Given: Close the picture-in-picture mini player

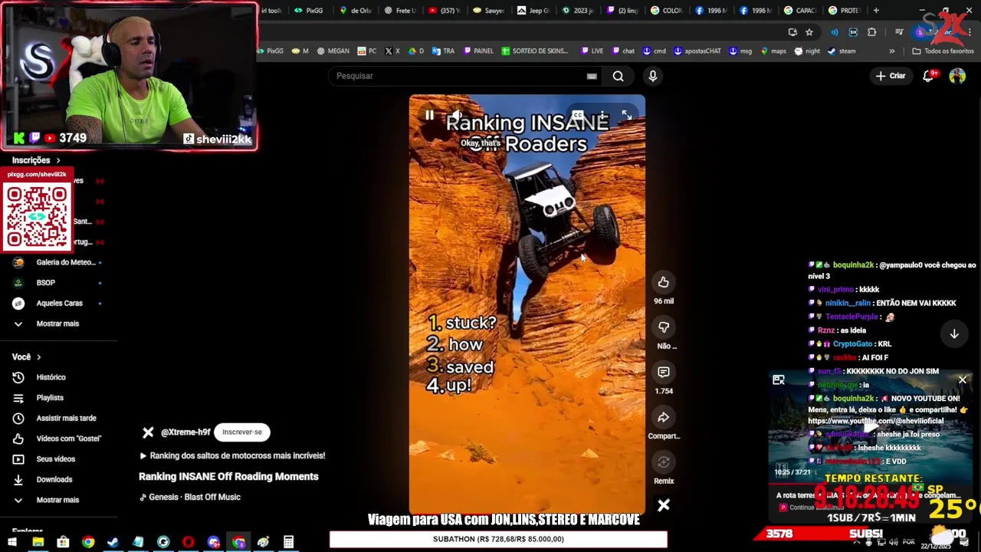Looking at the screenshot, I should 963,379.
